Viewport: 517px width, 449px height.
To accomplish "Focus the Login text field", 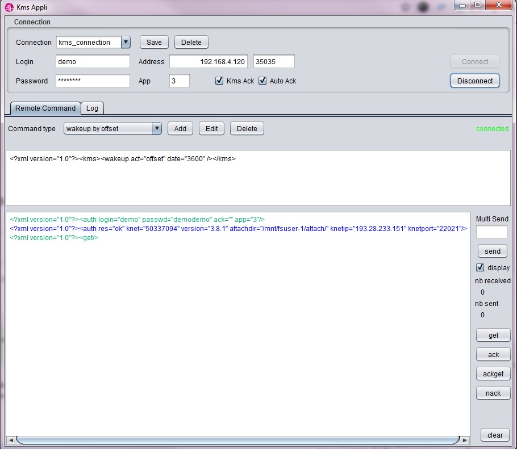I will click(93, 62).
